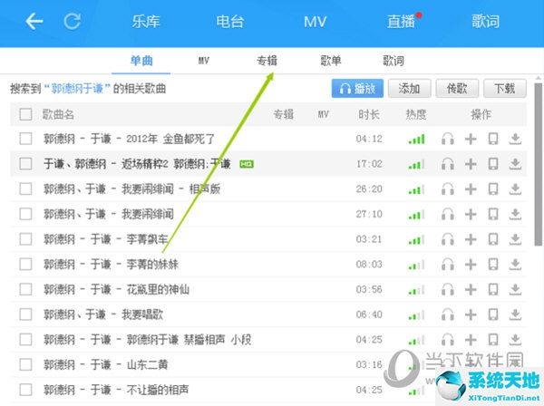This screenshot has height=406, width=544.
Task: Check the box for 27:10 我要闹绯闻 row
Action: 25,214
